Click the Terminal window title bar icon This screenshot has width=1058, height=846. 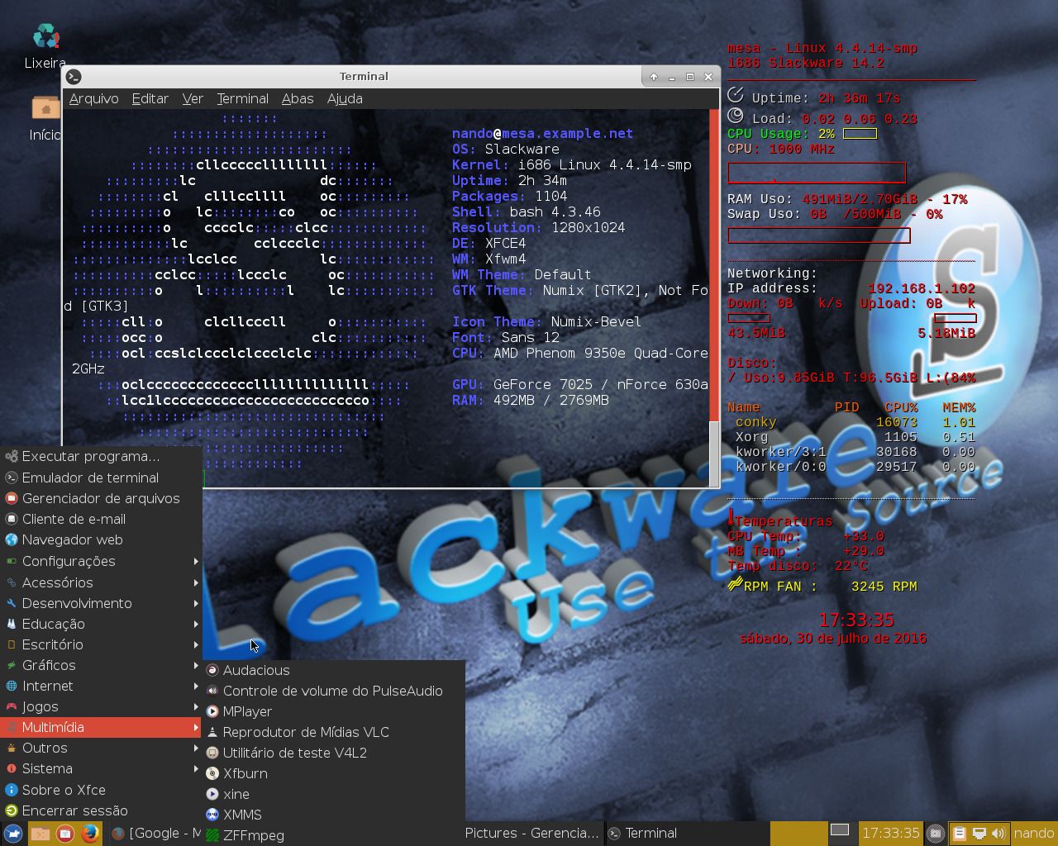click(x=74, y=77)
